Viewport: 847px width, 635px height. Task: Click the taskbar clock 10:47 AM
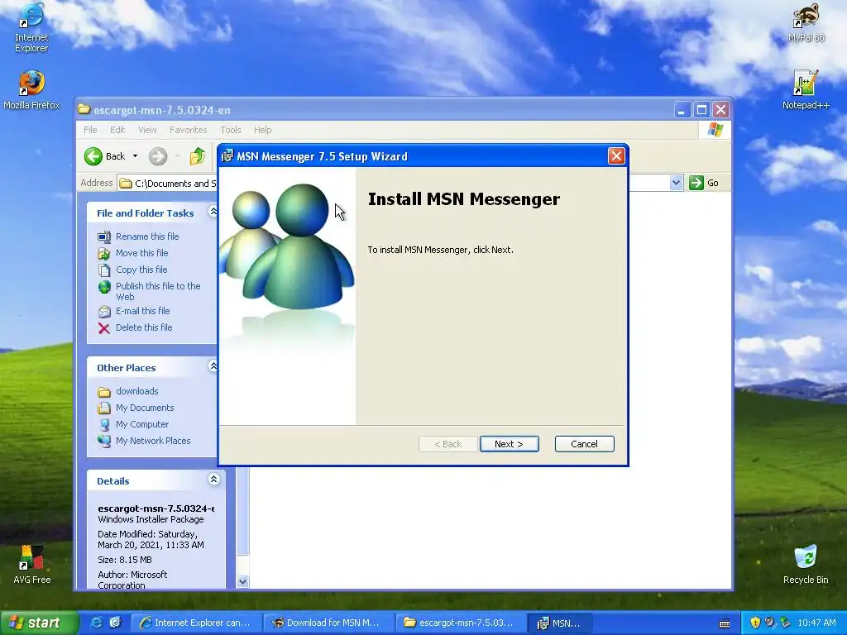click(x=816, y=623)
